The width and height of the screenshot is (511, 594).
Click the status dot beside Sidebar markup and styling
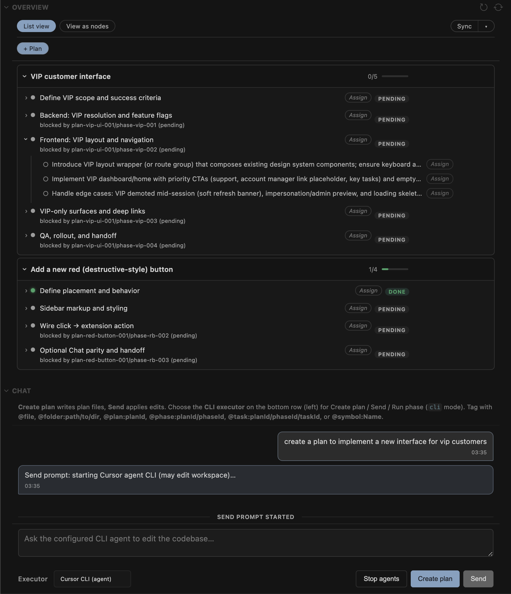(33, 308)
